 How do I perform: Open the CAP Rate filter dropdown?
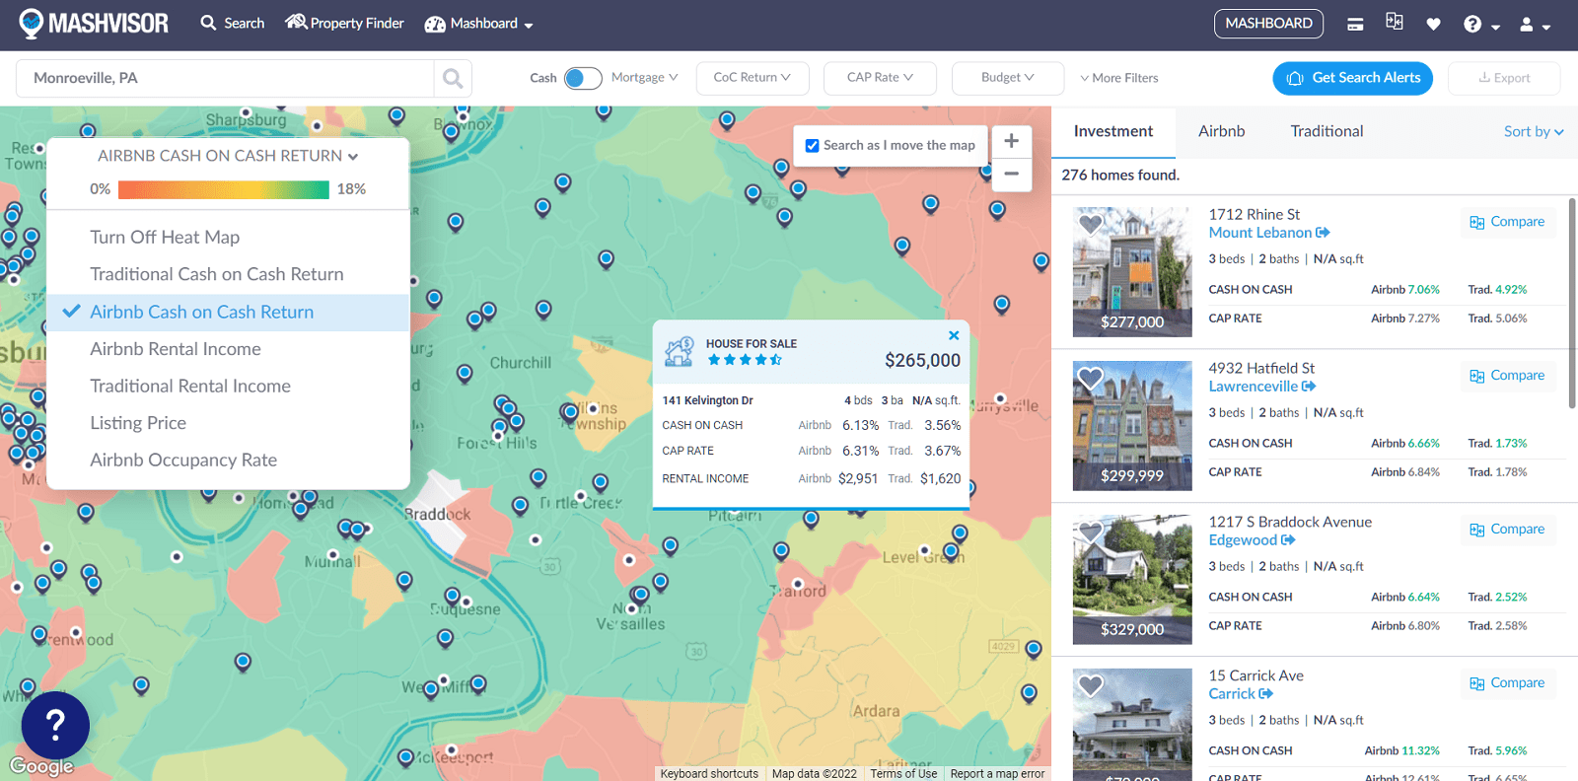pos(880,78)
